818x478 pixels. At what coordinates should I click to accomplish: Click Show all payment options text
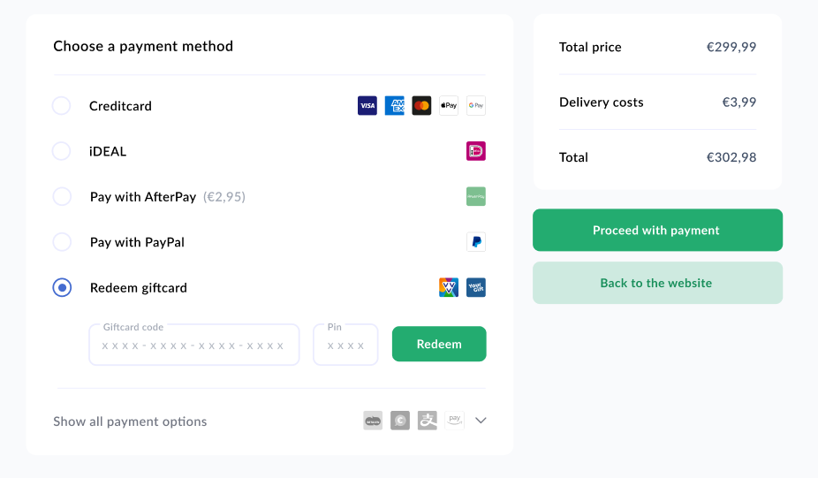(130, 421)
